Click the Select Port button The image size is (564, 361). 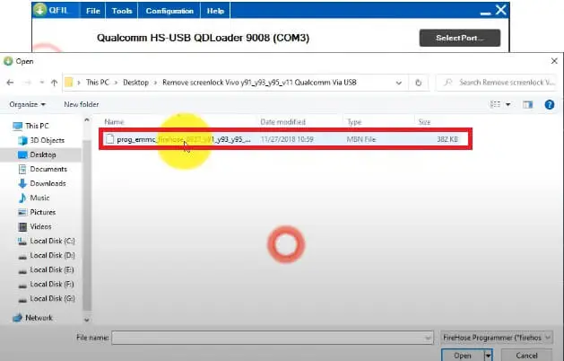tap(459, 38)
